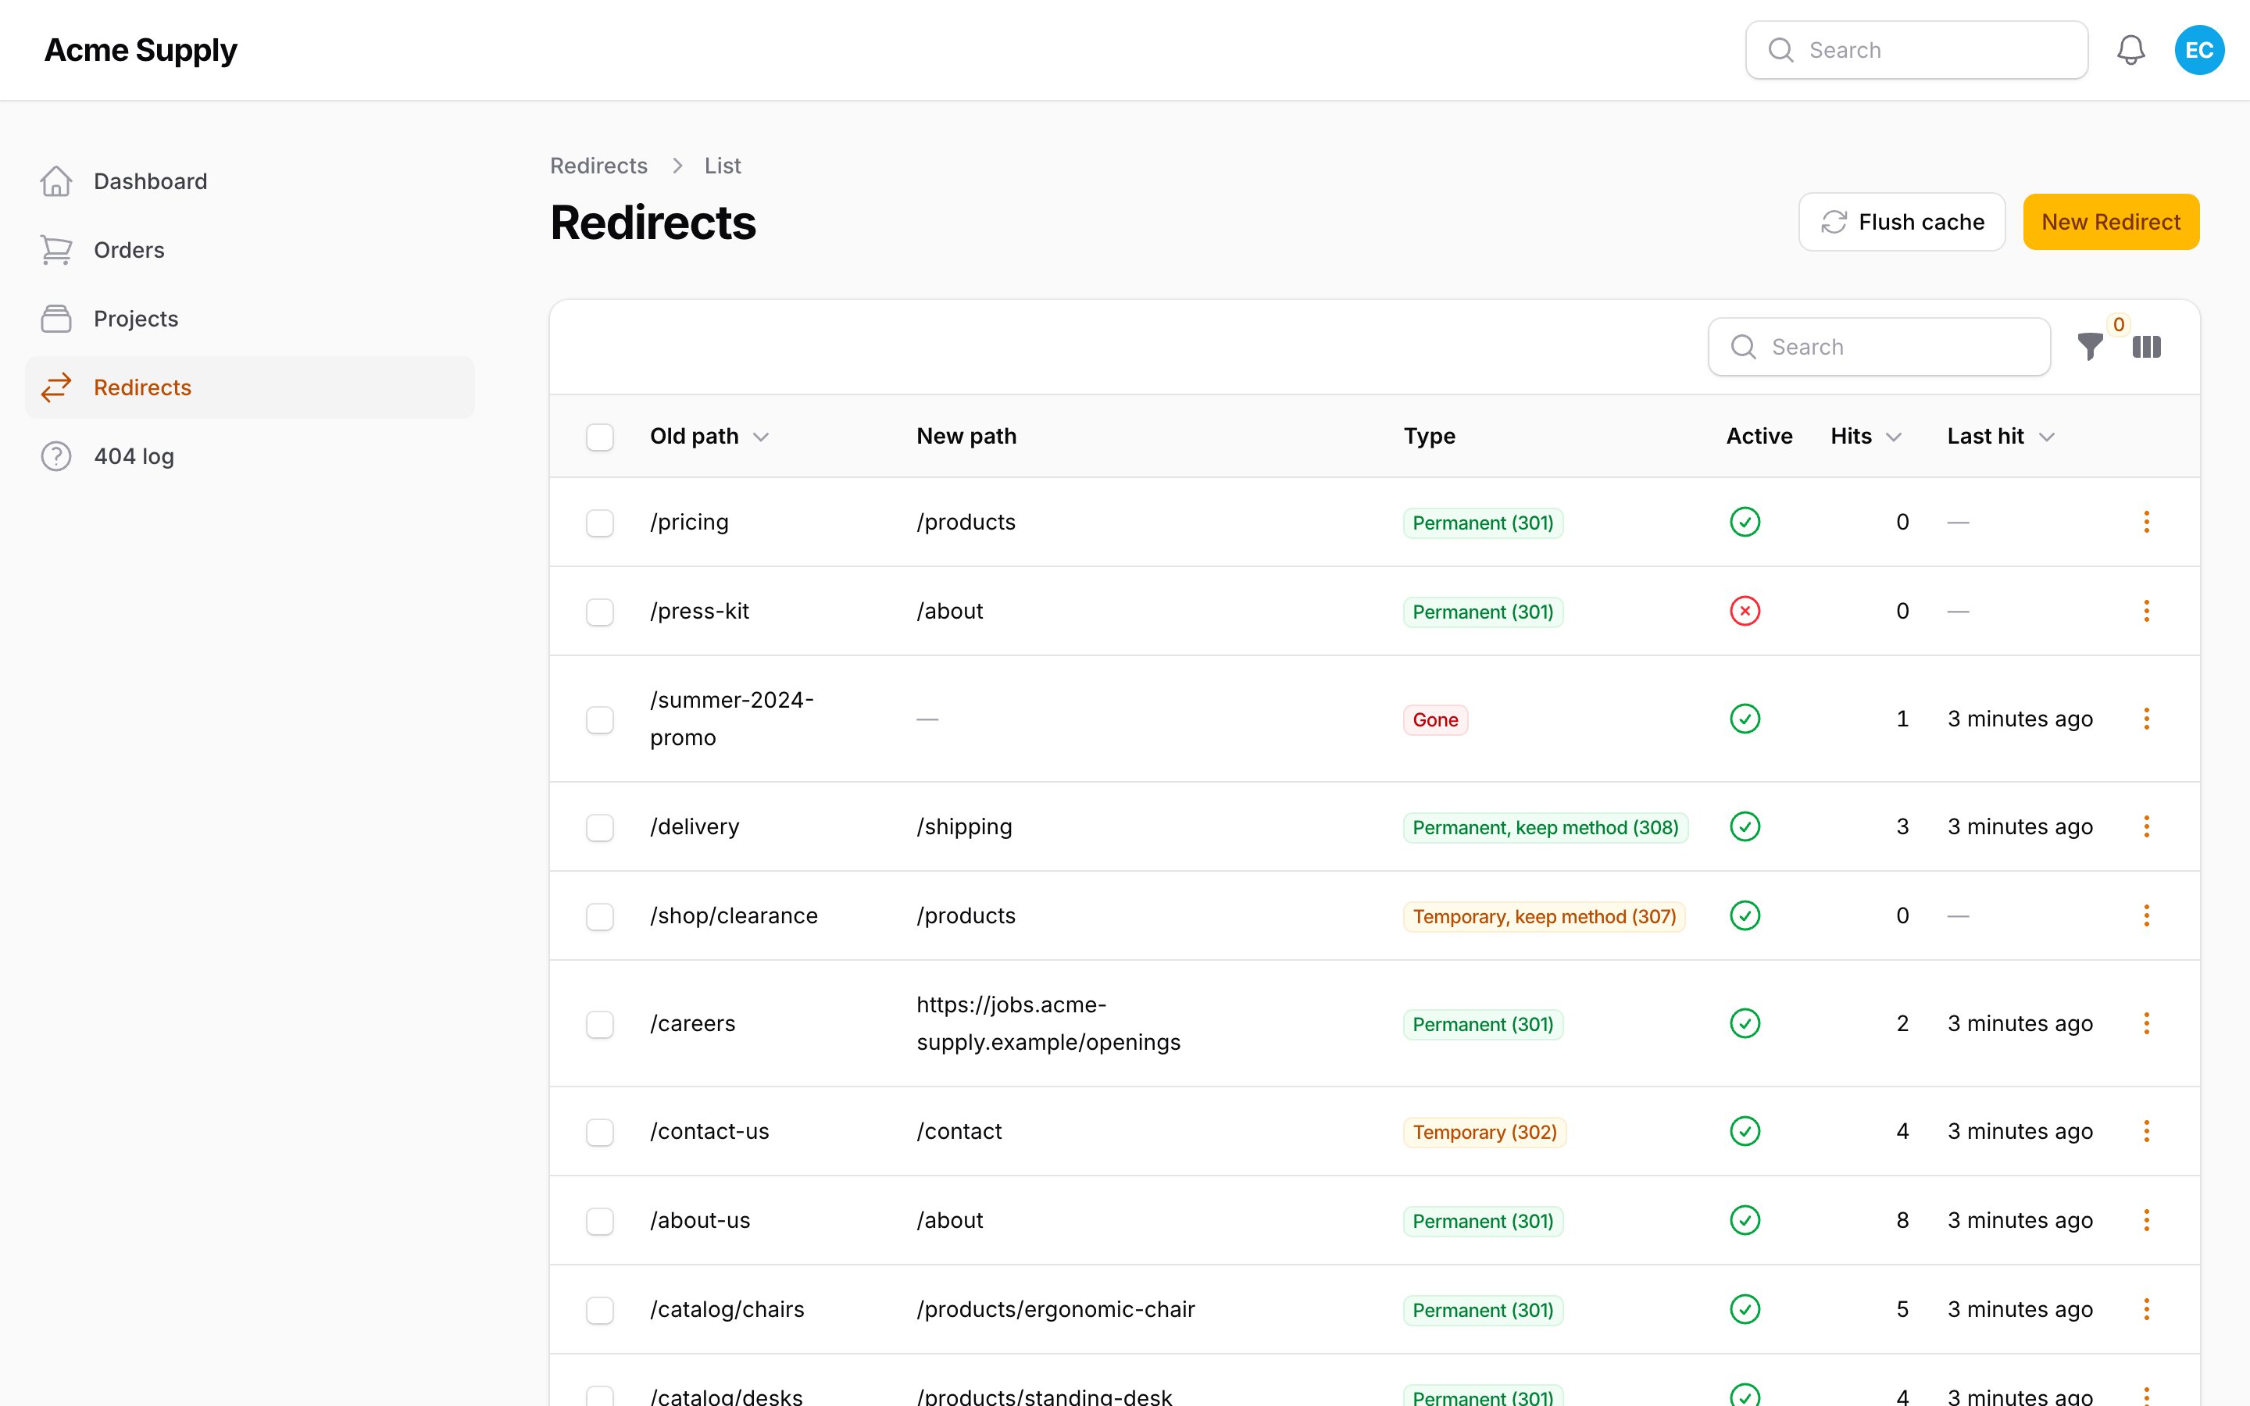Sort by the Old path column
The height and width of the screenshot is (1406, 2250).
pyautogui.click(x=709, y=436)
